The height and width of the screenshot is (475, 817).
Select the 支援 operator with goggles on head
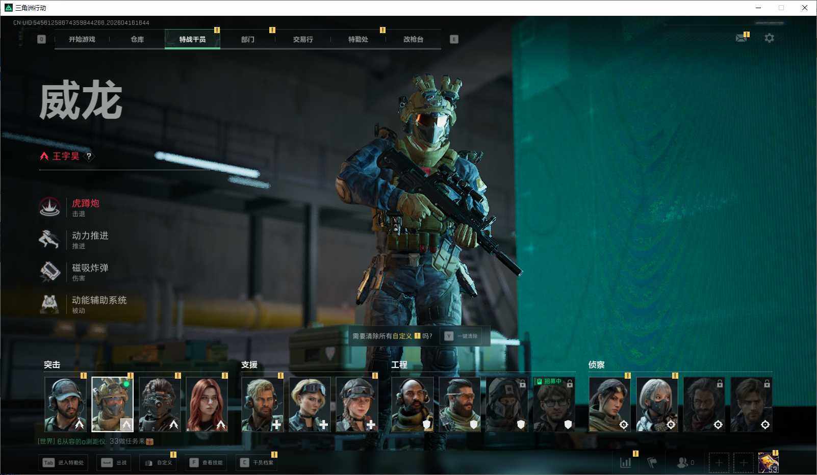pyautogui.click(x=310, y=404)
